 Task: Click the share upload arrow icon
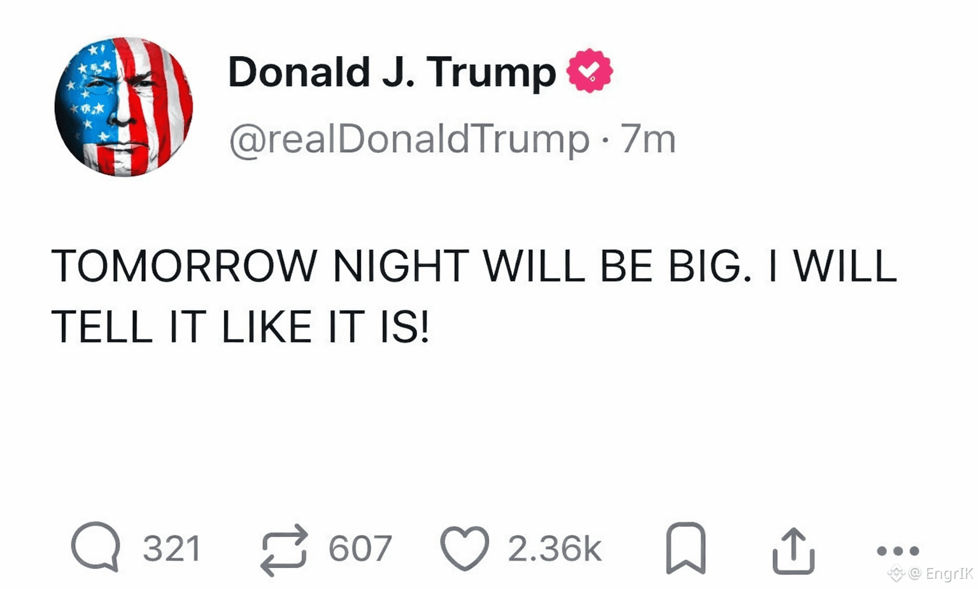(793, 550)
